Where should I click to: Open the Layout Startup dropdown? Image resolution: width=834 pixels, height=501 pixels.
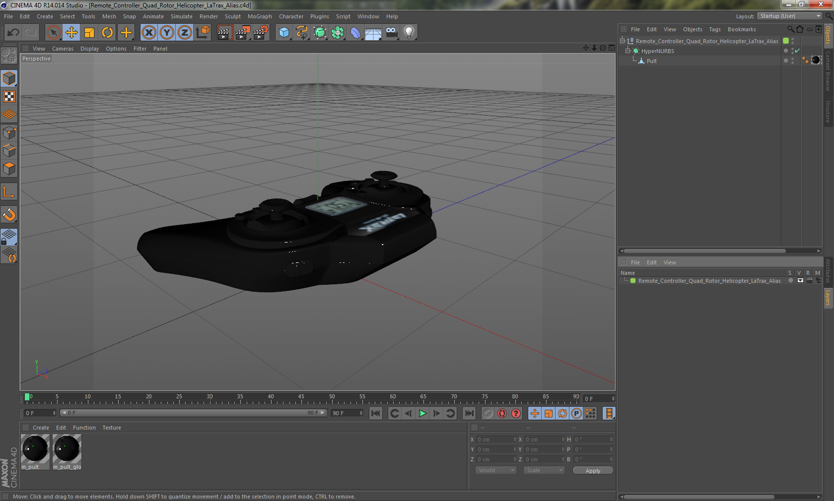click(x=790, y=16)
